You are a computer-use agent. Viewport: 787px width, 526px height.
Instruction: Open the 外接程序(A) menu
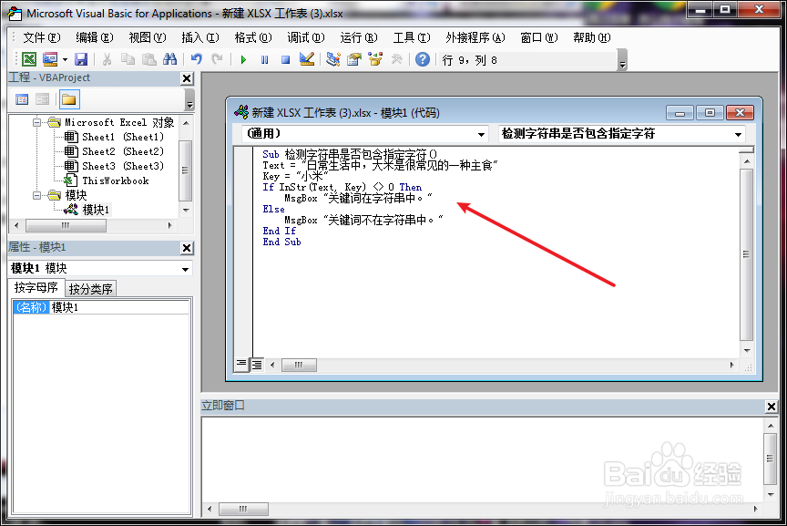pyautogui.click(x=475, y=37)
